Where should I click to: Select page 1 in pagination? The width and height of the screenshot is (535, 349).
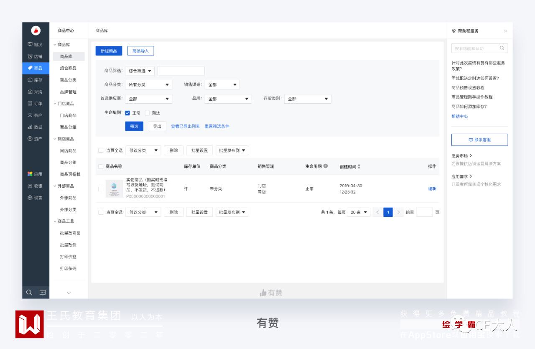pos(388,212)
